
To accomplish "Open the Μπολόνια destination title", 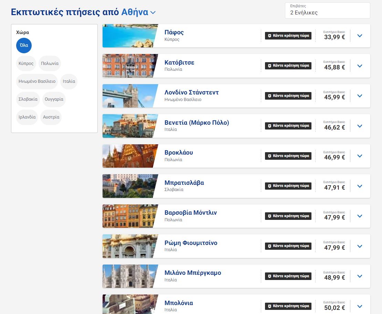I will coord(179,303).
